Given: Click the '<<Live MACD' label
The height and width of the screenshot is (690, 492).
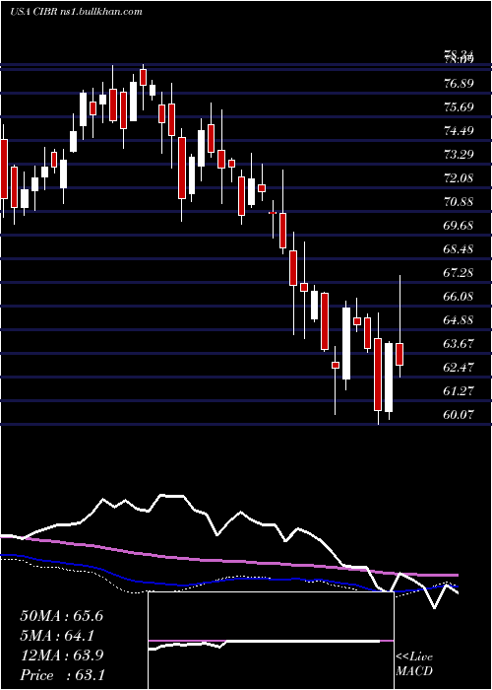Looking at the screenshot, I should tap(414, 664).
